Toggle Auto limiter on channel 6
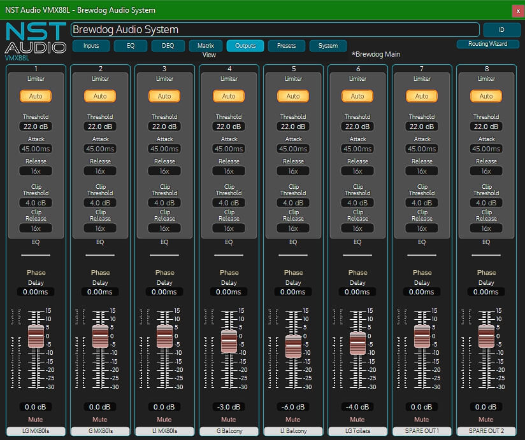The height and width of the screenshot is (440, 525). [357, 96]
